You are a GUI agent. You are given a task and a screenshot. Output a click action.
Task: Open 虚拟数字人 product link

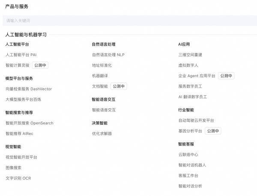click(x=188, y=65)
